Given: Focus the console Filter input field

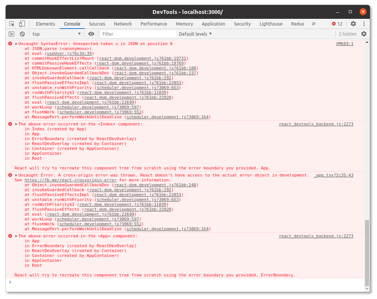Looking at the screenshot, I should click(x=138, y=34).
